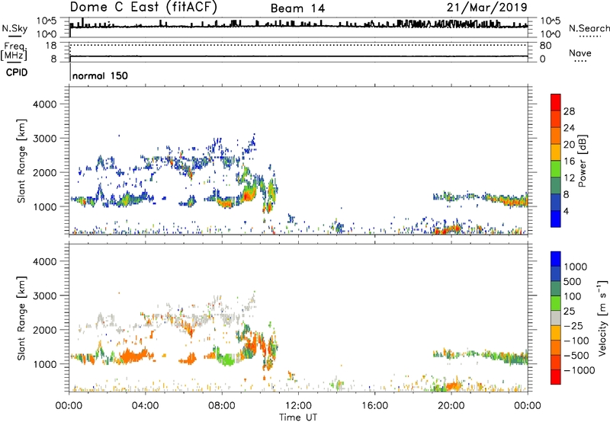Click the '08:00' time tick label
The image size is (610, 422).
[x=221, y=406]
